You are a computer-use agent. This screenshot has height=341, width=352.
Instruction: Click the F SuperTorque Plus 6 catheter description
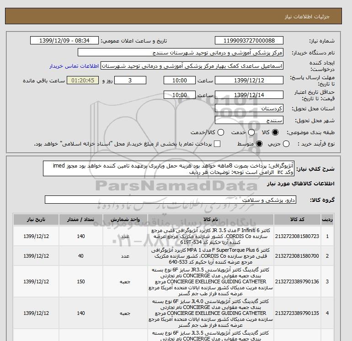click(x=211, y=256)
